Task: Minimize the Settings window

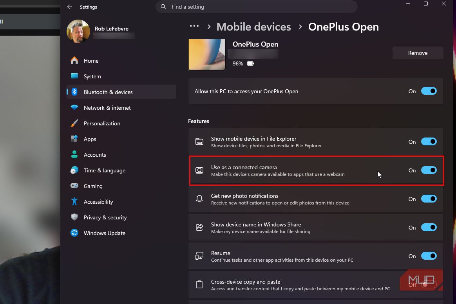Action: click(408, 4)
